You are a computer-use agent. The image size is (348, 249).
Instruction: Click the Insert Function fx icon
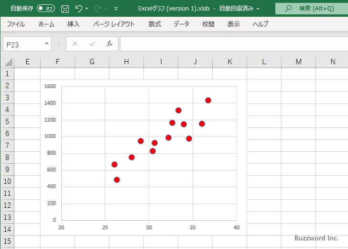pos(109,44)
